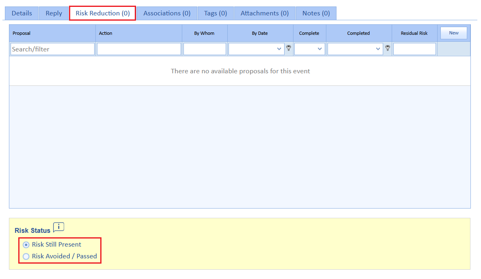Viewport: 481px width, 279px height.
Task: Sort by the Proposal column header
Action: pyautogui.click(x=22, y=33)
